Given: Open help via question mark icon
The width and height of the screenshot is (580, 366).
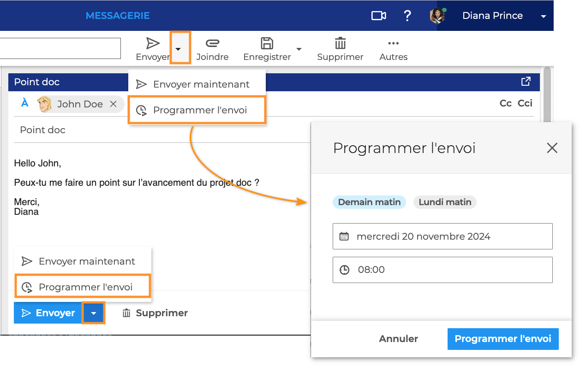Looking at the screenshot, I should click(x=407, y=16).
